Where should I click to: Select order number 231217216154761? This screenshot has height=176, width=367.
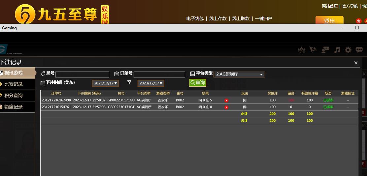point(56,107)
